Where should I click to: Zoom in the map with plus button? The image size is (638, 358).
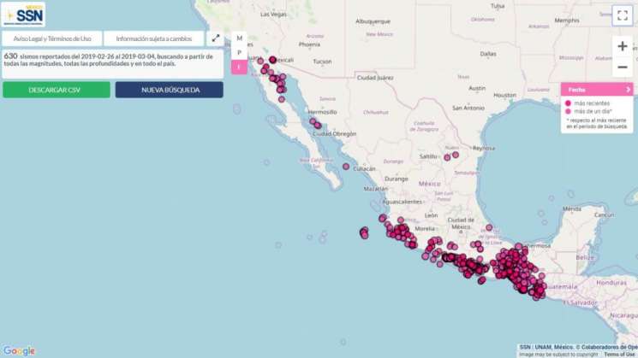click(x=623, y=46)
